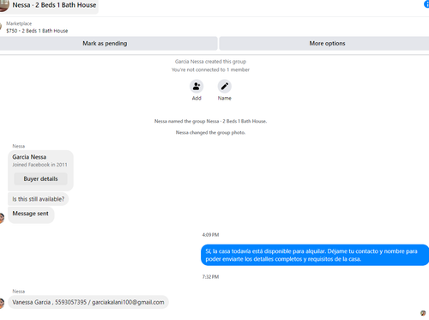Click Nessa's avatar next to contact message

tap(2, 304)
